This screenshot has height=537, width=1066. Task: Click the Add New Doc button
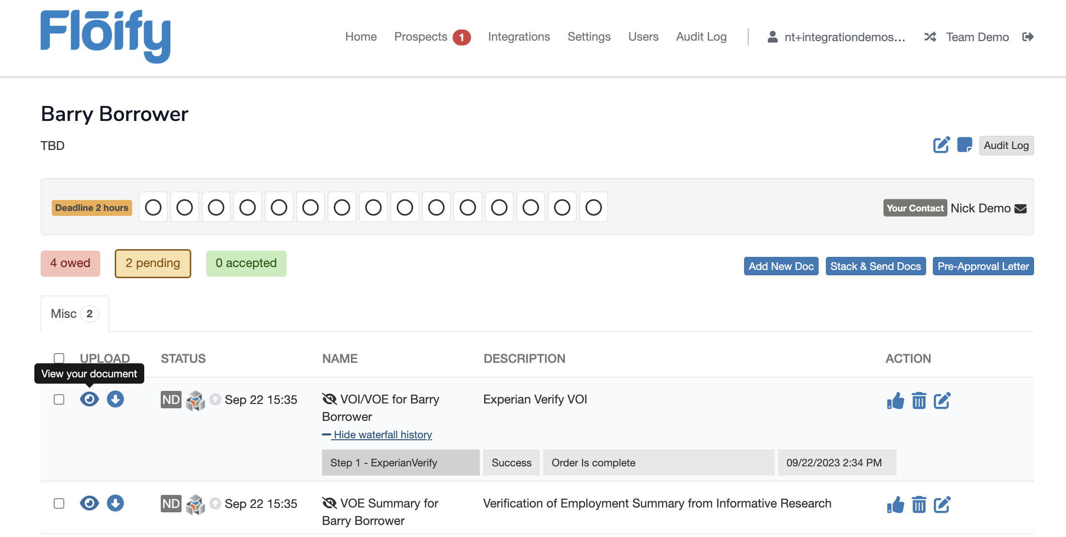(780, 266)
